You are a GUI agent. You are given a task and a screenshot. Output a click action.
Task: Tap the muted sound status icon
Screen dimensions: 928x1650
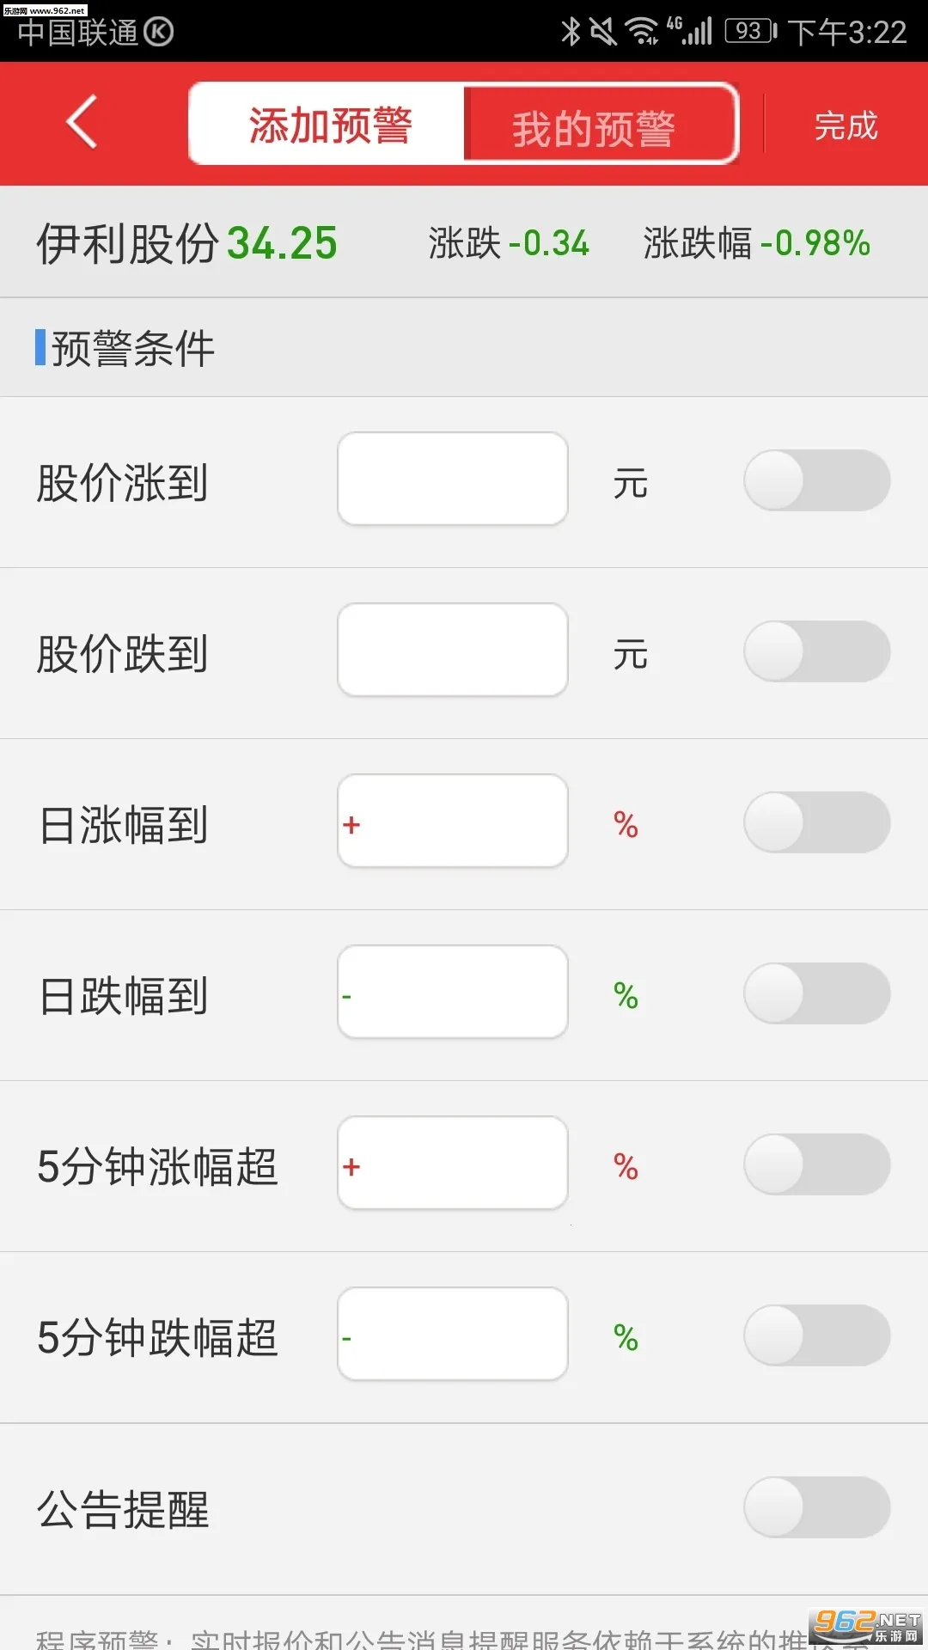pos(603,32)
